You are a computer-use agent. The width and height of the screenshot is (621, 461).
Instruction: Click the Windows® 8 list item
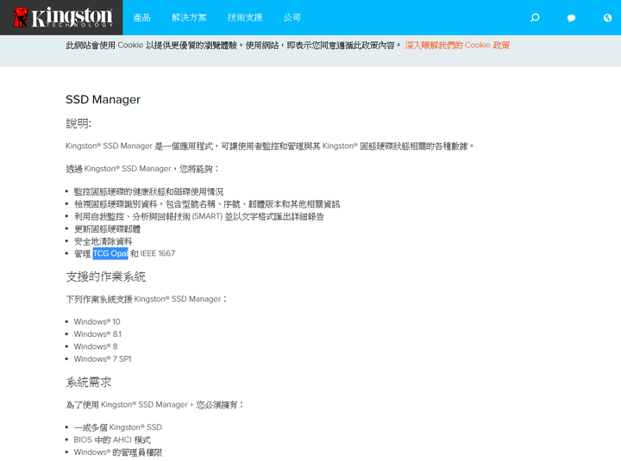click(96, 346)
